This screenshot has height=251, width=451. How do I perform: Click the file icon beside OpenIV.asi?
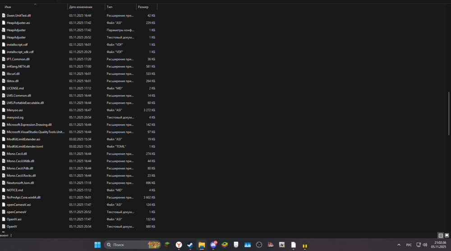[4, 219]
